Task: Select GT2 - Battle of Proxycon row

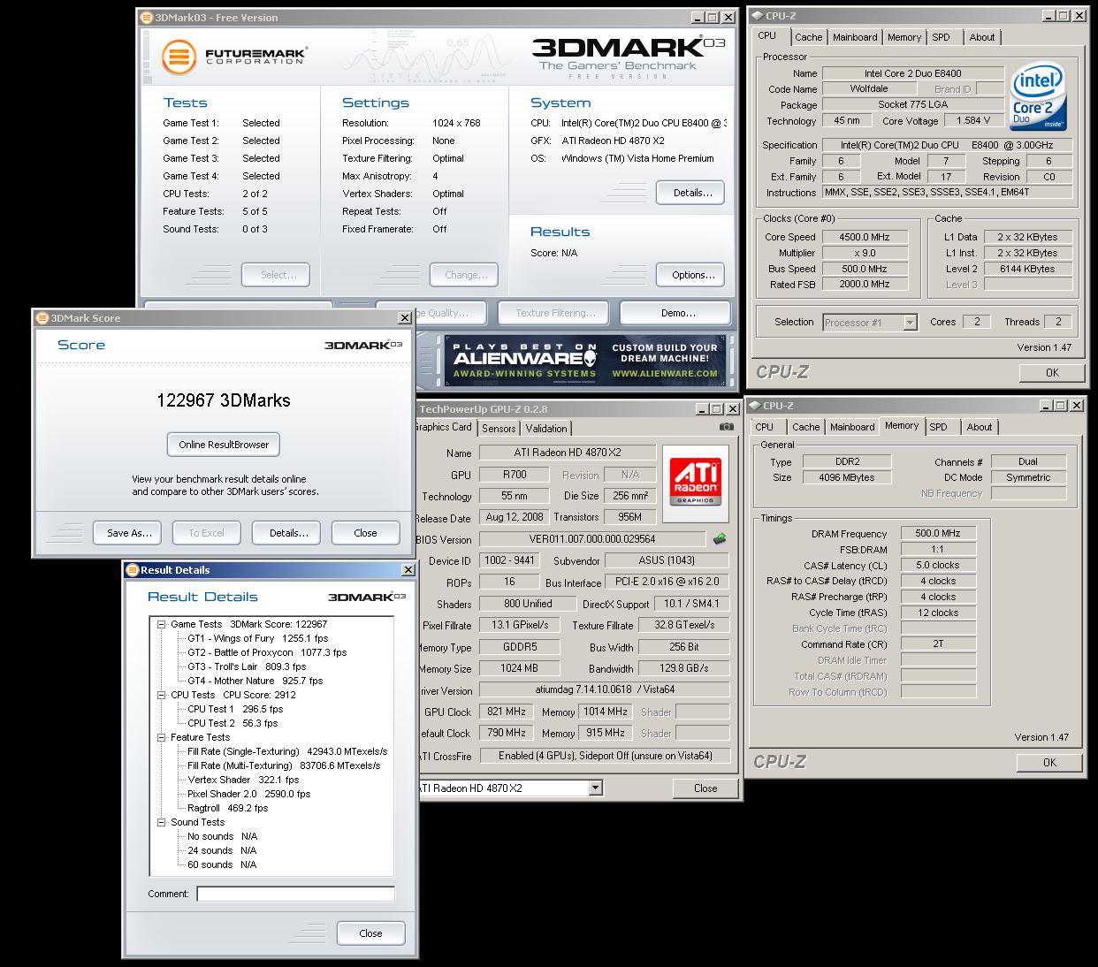Action: (267, 652)
